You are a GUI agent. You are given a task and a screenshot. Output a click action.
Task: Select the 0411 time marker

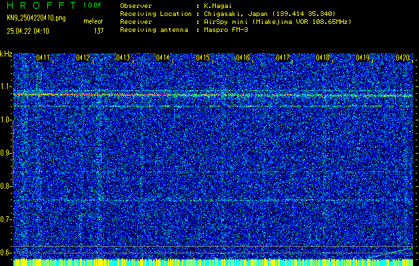(x=43, y=58)
